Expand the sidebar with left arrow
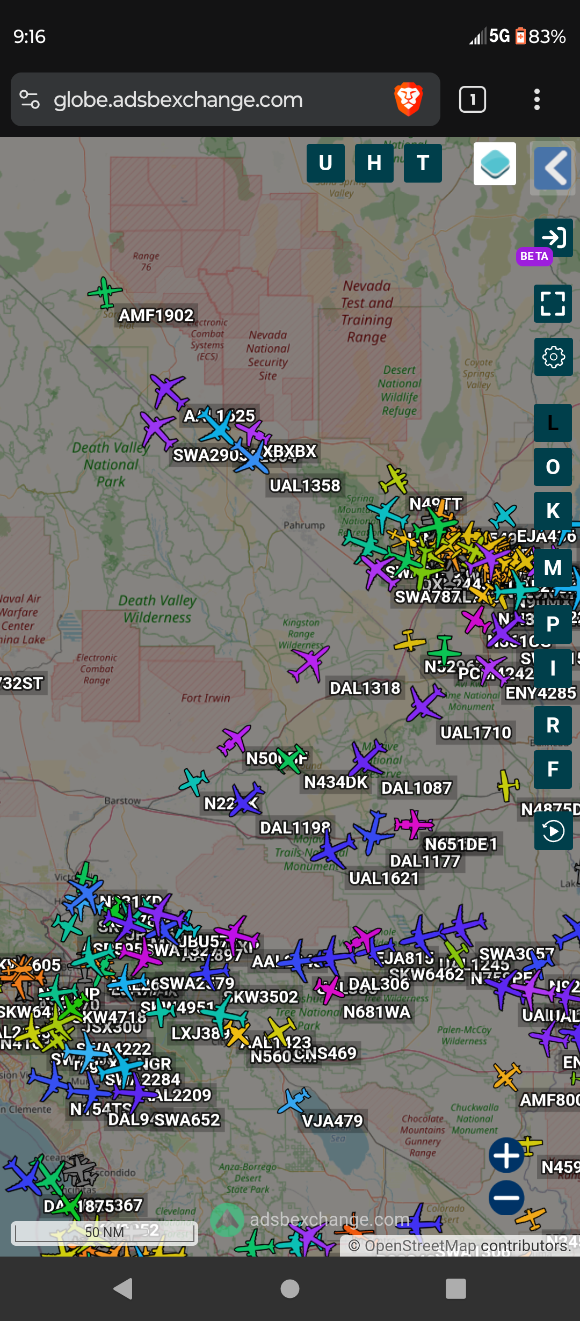 tap(553, 168)
